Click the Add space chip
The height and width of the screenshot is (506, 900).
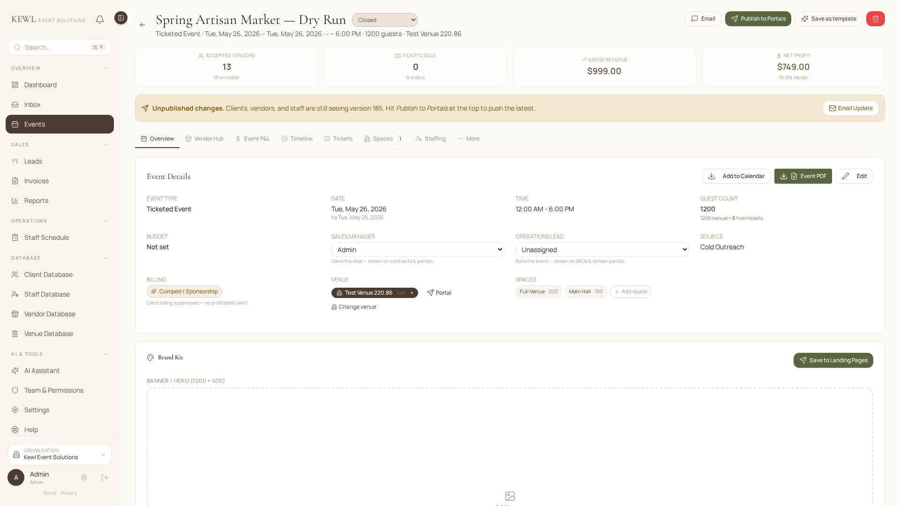[x=630, y=292]
